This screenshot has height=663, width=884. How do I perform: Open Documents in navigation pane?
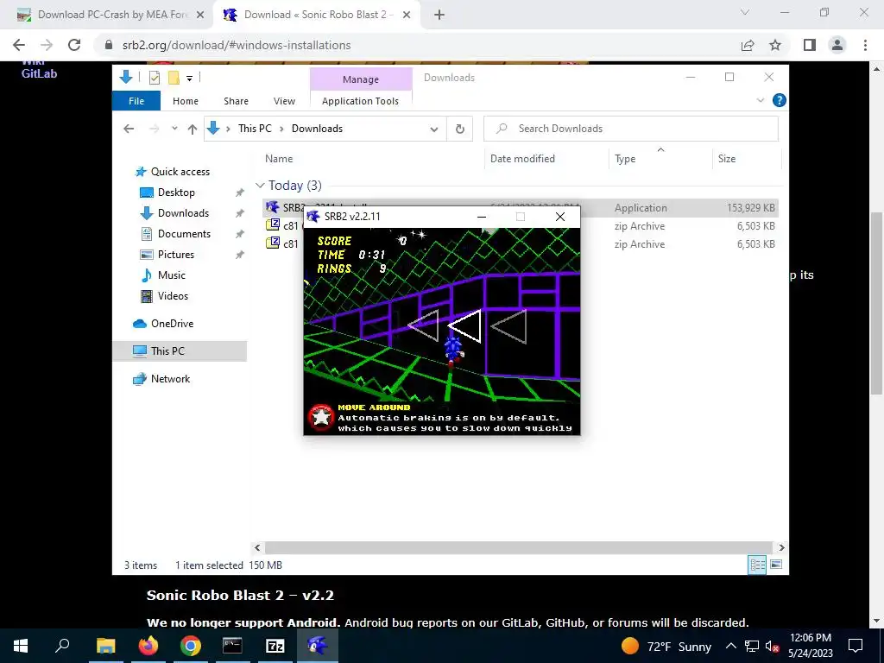click(184, 234)
